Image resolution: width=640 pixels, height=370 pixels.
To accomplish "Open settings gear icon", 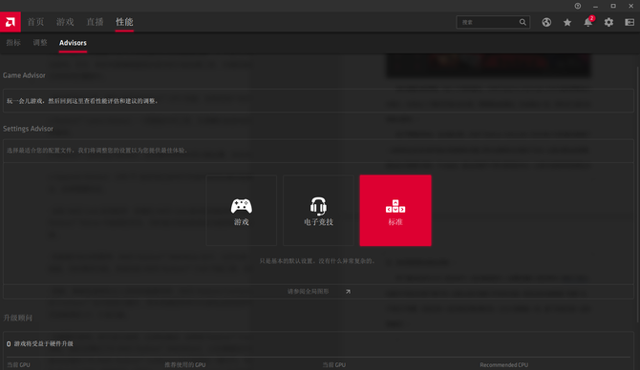I will click(608, 23).
